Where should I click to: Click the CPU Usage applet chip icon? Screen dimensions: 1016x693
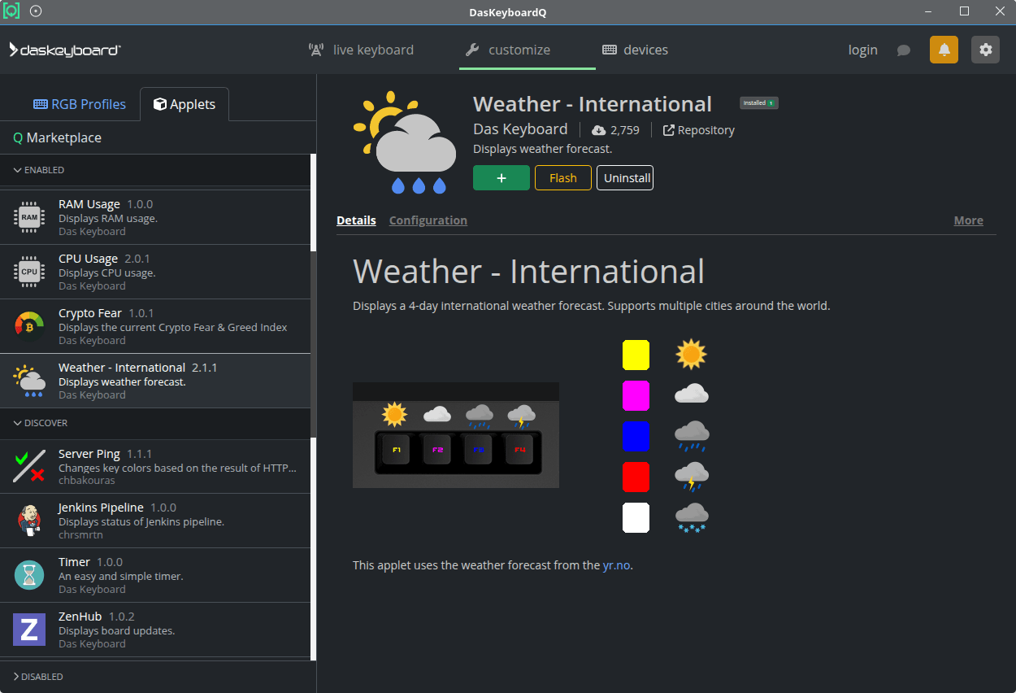point(29,272)
